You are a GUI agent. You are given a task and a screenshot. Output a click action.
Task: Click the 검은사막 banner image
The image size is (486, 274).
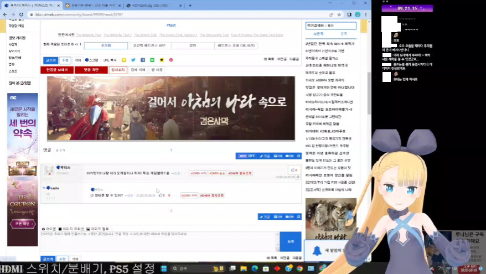pyautogui.click(x=171, y=108)
